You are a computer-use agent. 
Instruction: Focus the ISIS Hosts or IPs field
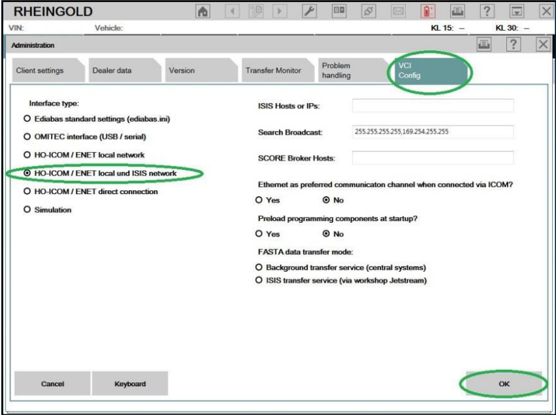(x=433, y=106)
